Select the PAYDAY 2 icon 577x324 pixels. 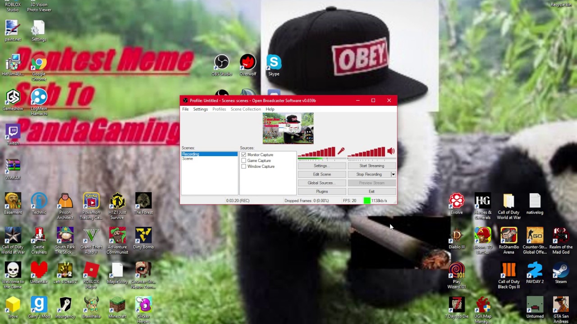[x=535, y=273]
